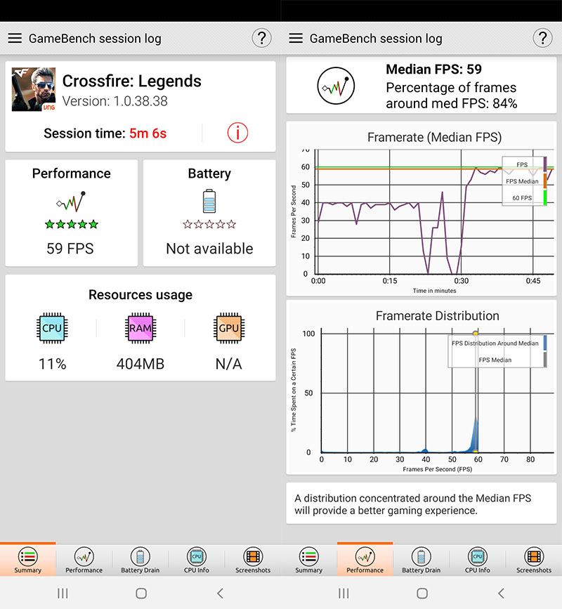Viewport: 562px width, 609px height.
Task: Tap the red session info icon
Action: point(237,133)
